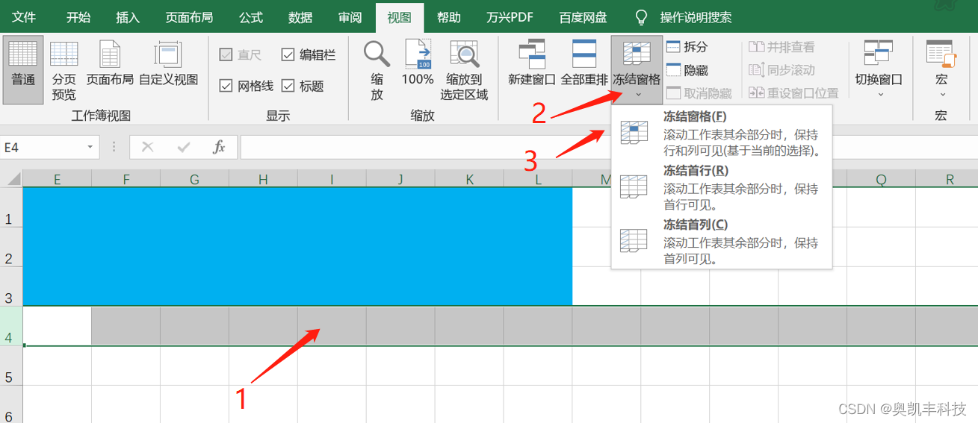
Task: Open Page Break Preview (分页预览)
Action: [x=64, y=69]
